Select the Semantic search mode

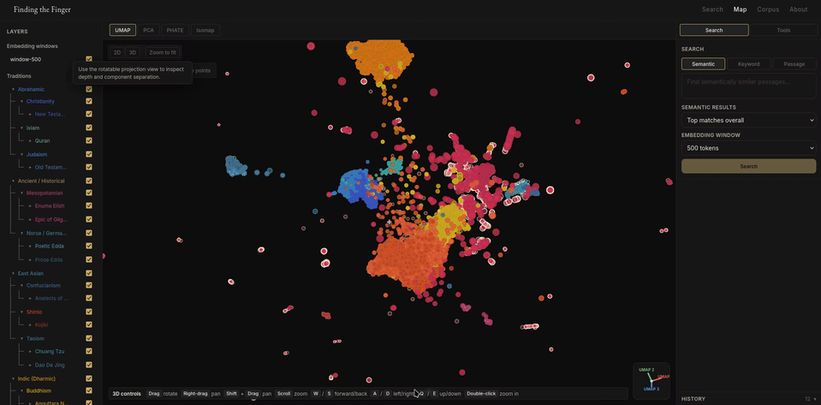click(703, 64)
